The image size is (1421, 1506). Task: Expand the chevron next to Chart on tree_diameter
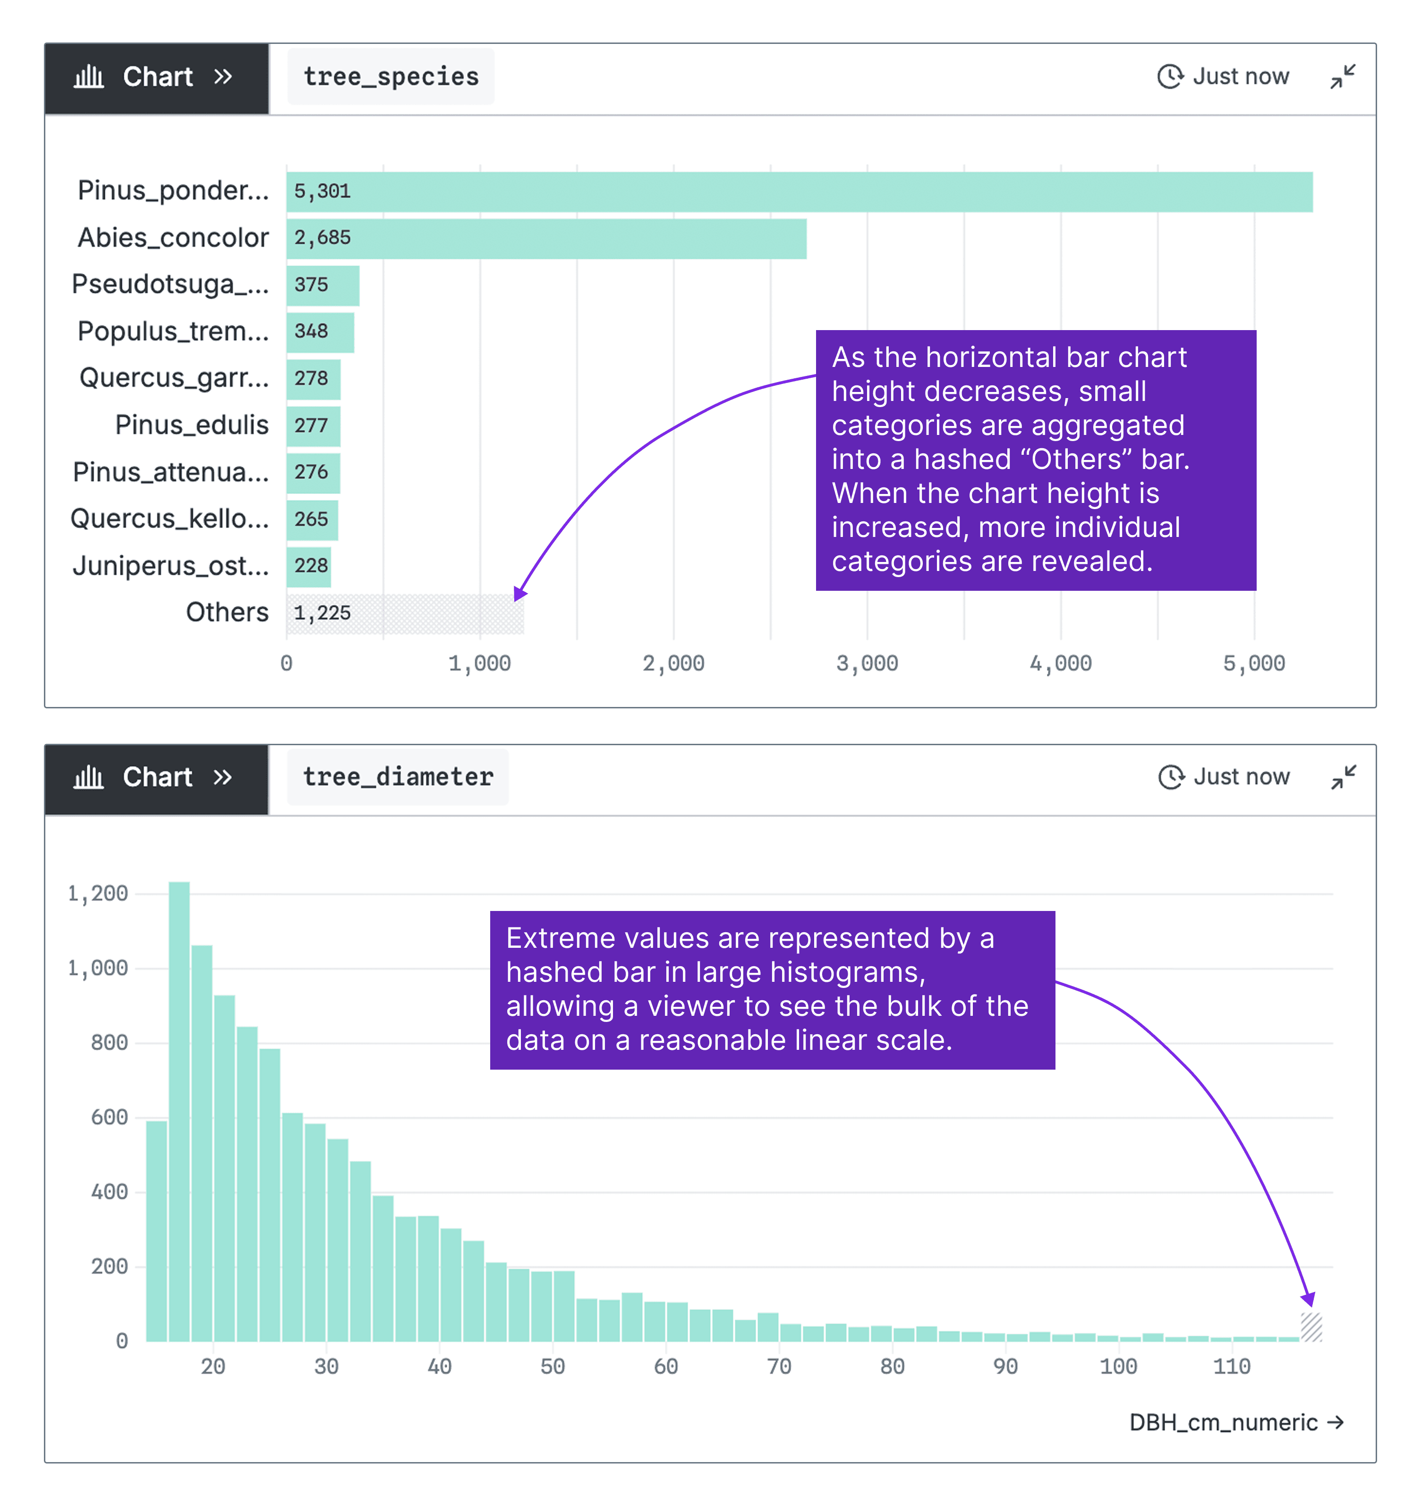[x=223, y=777]
